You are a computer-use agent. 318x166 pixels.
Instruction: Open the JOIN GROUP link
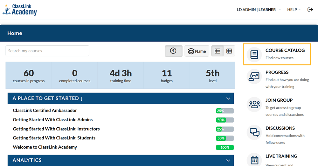click(x=279, y=100)
